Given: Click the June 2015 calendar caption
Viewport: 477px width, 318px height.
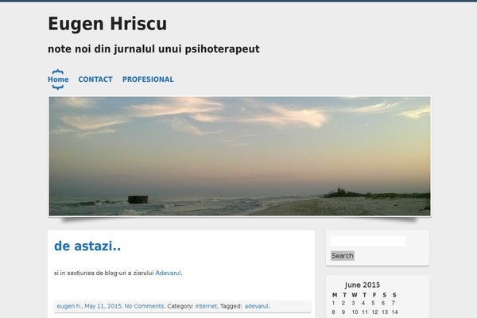Looking at the screenshot, I should click(x=363, y=285).
